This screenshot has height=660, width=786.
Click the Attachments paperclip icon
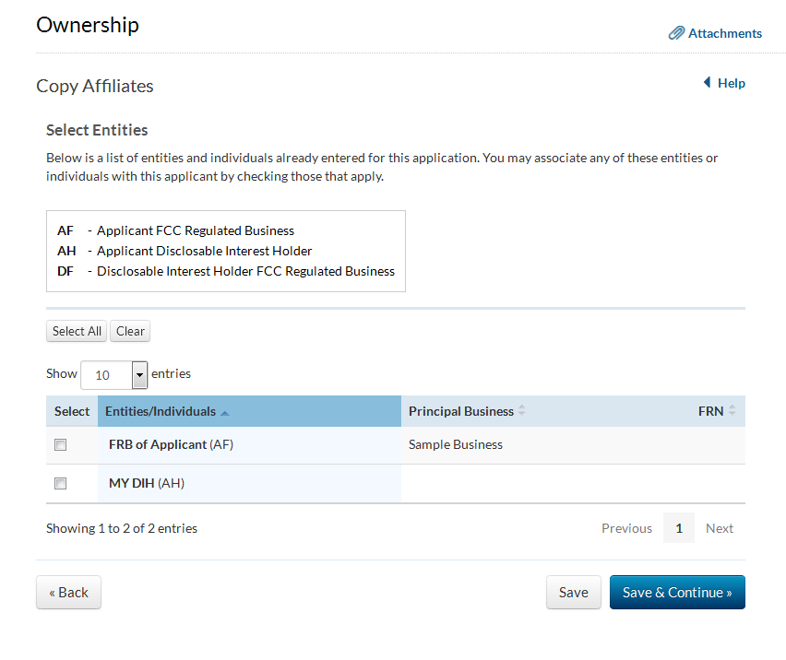(676, 33)
